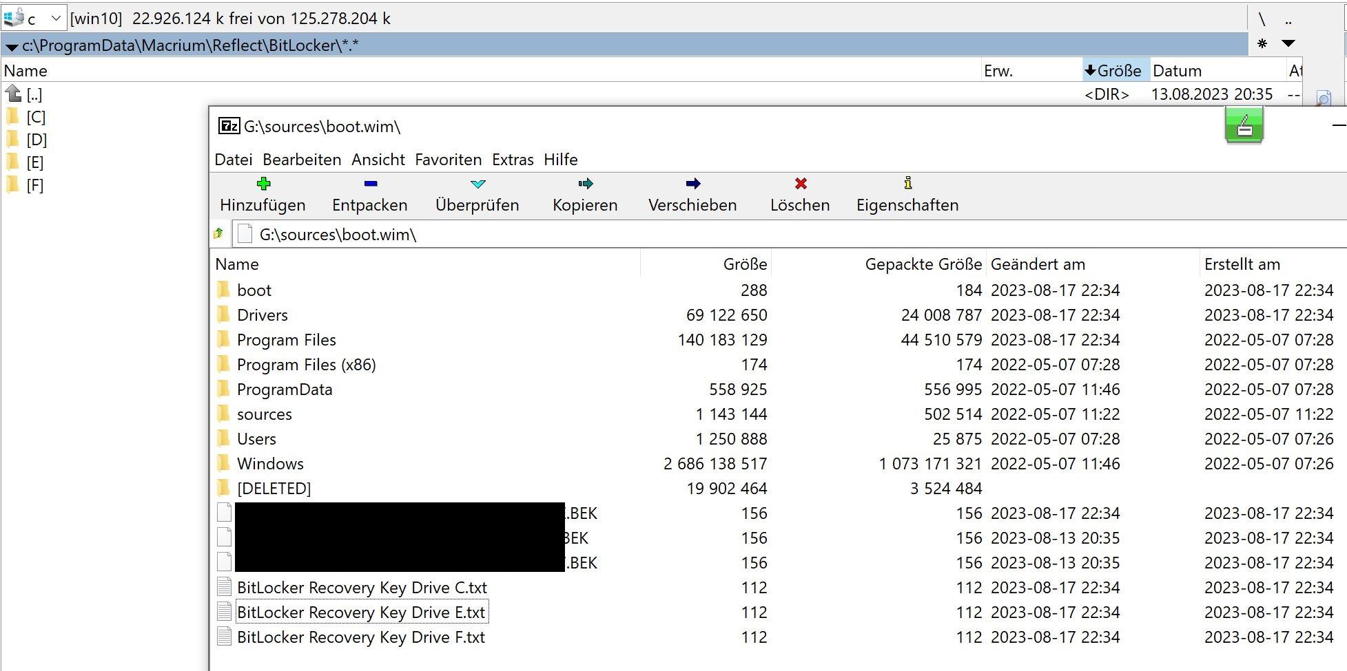
Task: Click the up-folder icon beside address bar
Action: coord(218,234)
